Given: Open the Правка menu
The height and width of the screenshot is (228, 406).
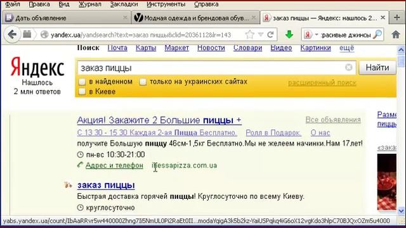Looking at the screenshot, I should (39, 4).
